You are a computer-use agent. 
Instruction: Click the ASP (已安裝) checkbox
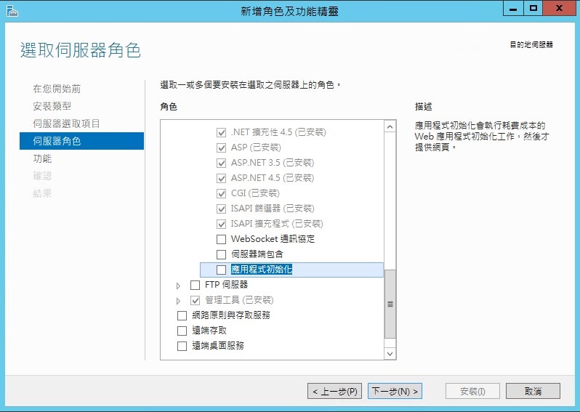(221, 148)
